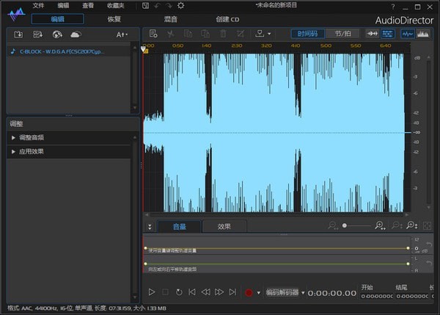Switch to the 恢复 tab
This screenshot has height=315, width=440.
point(114,18)
